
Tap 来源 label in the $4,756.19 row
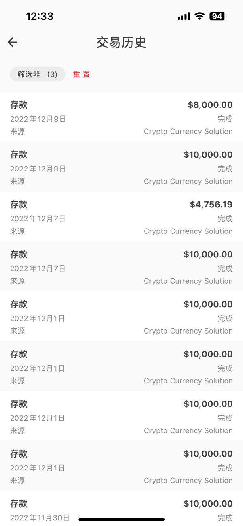pos(17,231)
